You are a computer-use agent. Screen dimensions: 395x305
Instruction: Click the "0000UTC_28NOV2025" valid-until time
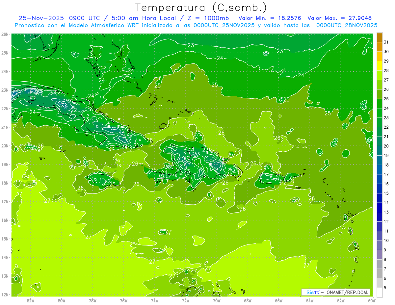[347, 25]
